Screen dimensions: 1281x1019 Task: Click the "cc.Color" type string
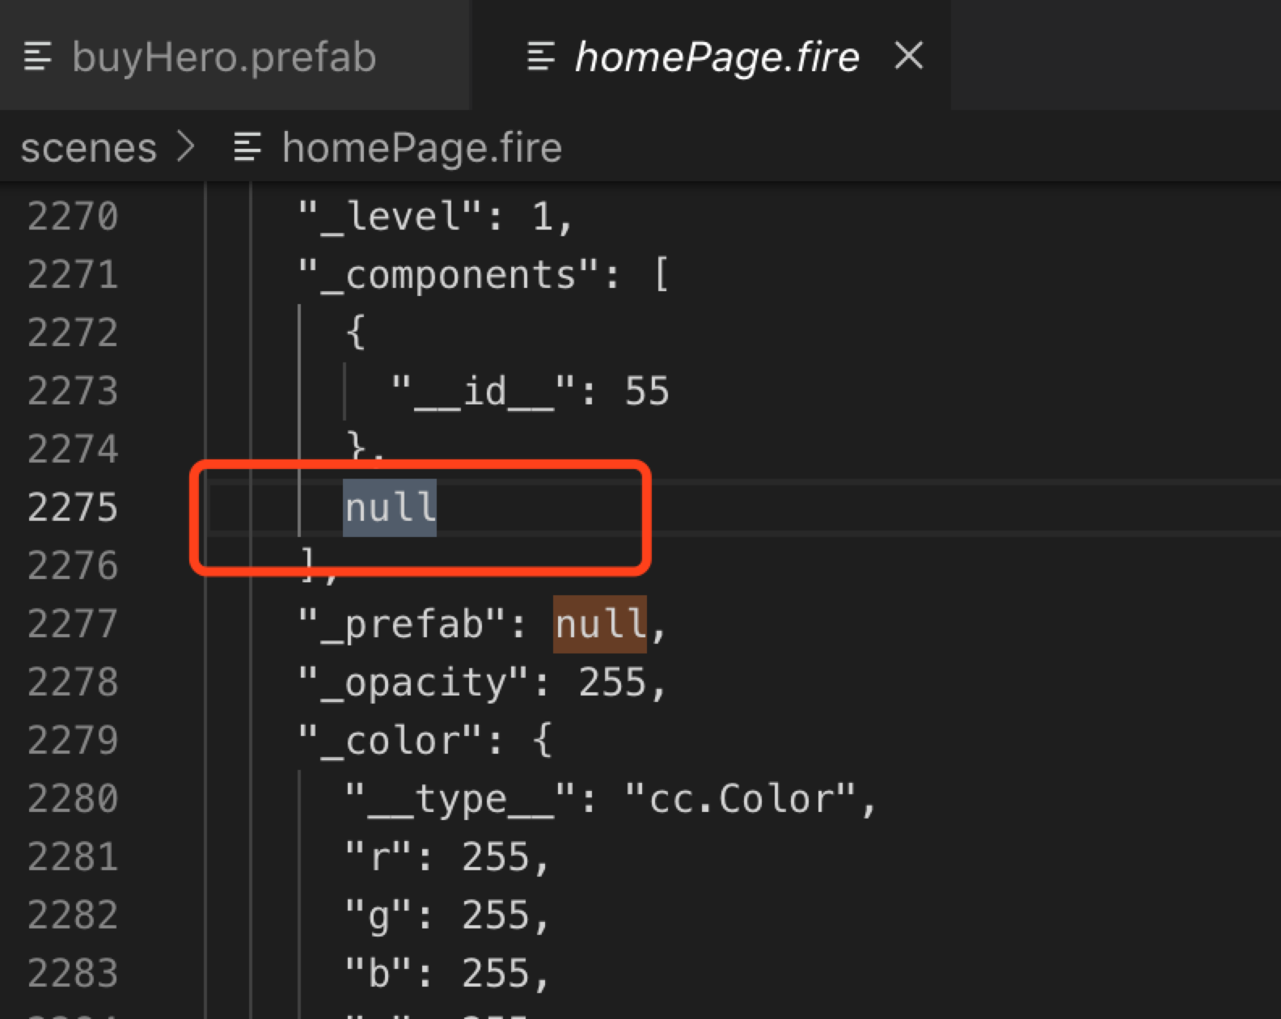tap(741, 799)
